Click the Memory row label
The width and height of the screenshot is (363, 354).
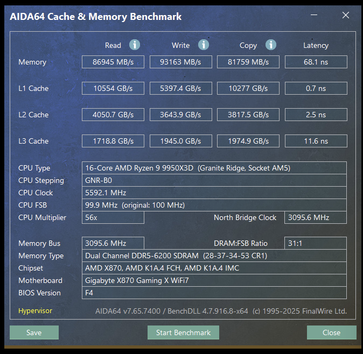pyautogui.click(x=32, y=62)
